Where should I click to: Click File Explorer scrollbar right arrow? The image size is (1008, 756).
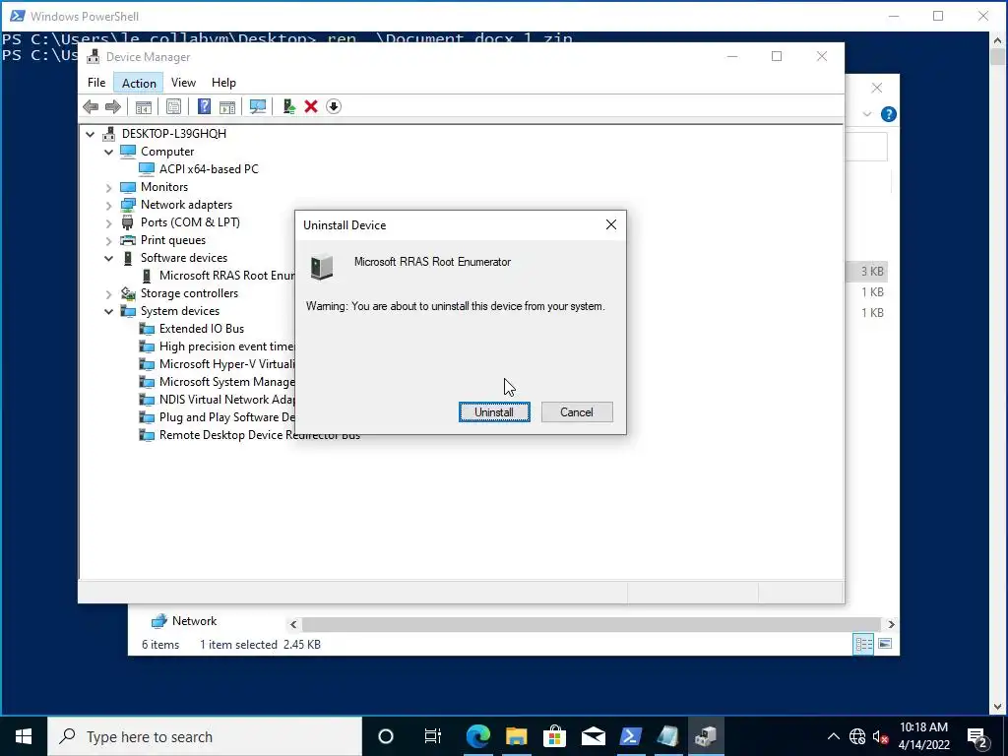[x=891, y=624]
